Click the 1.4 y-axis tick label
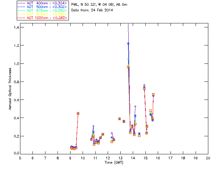This screenshot has width=214, height=171. point(16,27)
